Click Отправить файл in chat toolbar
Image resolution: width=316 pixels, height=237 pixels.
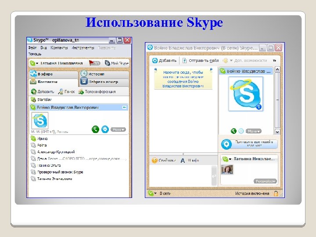[201, 61]
